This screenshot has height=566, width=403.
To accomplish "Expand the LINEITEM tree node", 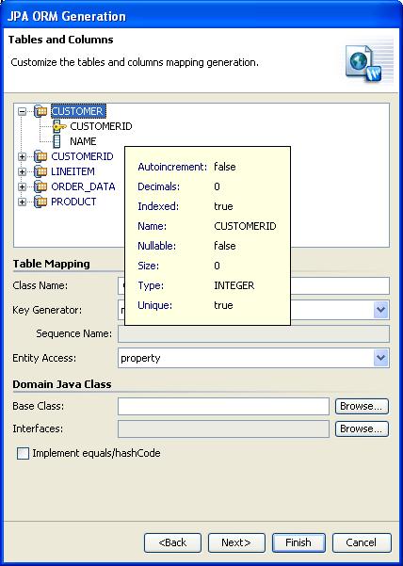I will pyautogui.click(x=22, y=171).
